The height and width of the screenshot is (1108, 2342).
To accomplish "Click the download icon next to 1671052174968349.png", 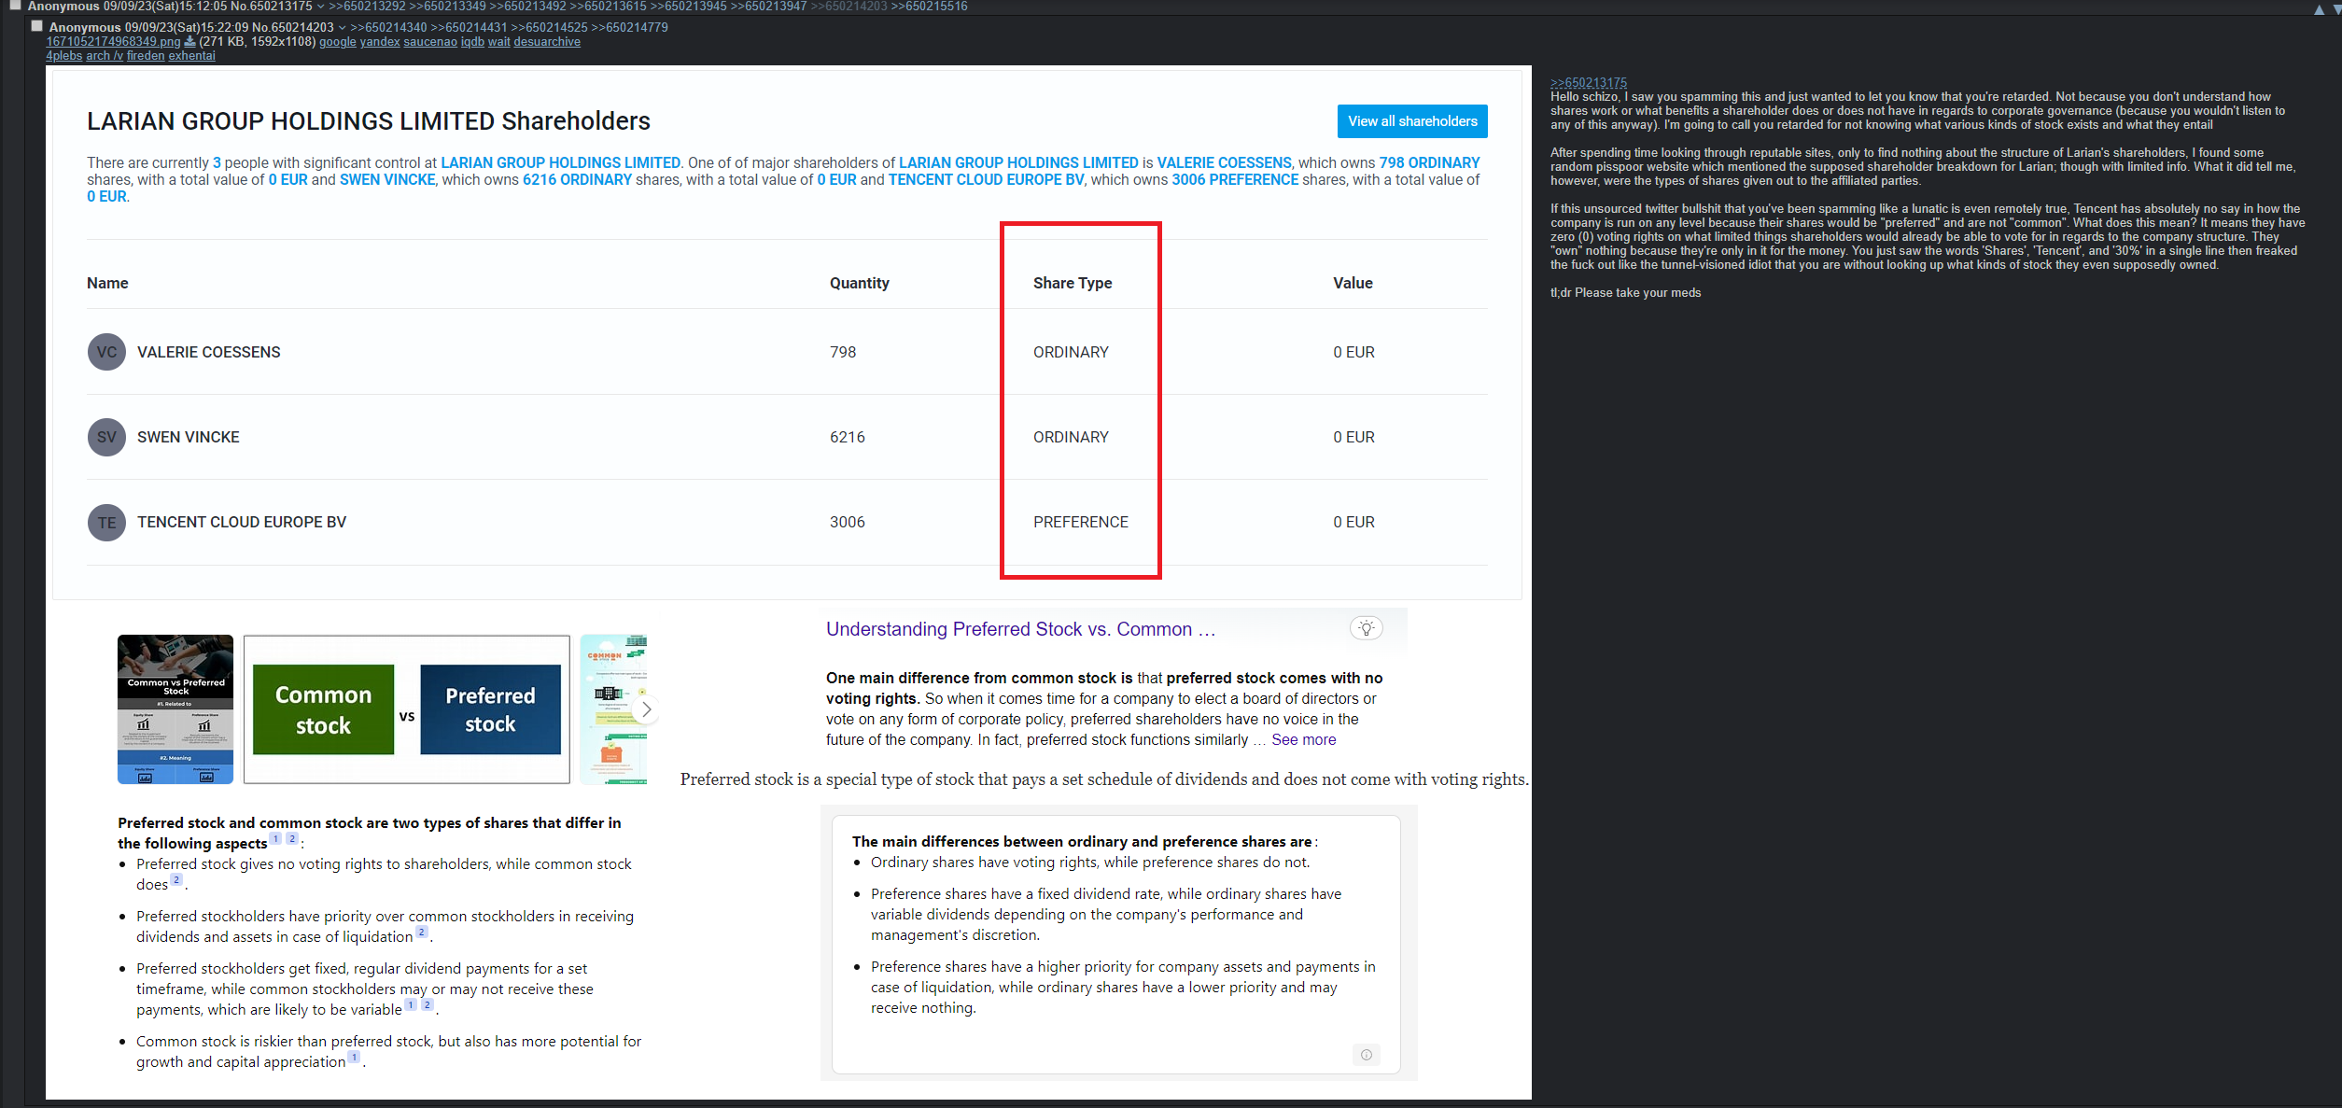I will pos(189,41).
